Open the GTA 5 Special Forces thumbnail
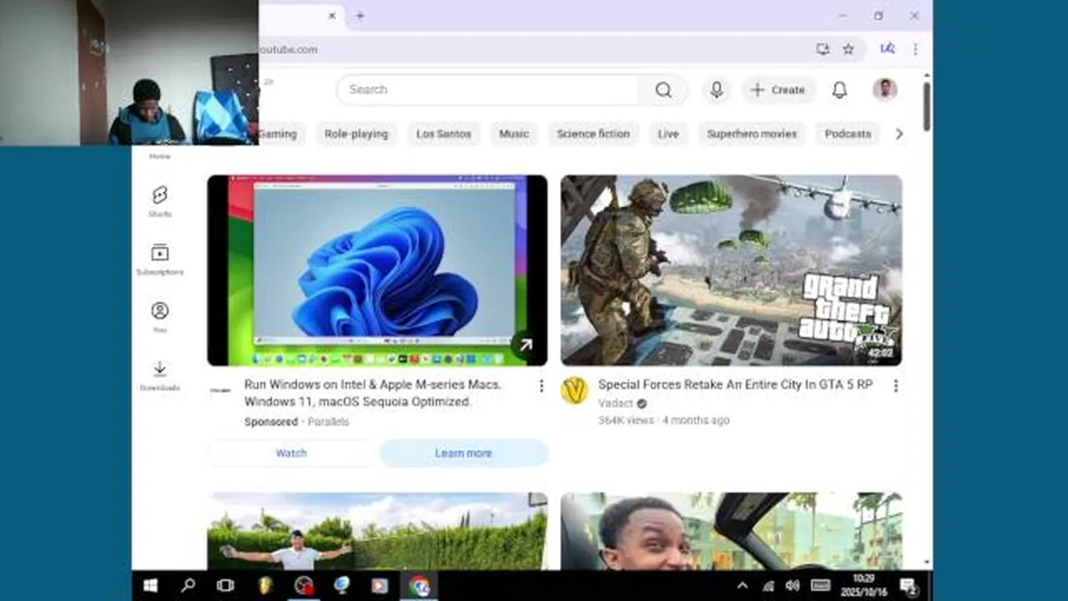The width and height of the screenshot is (1068, 601). coord(731,270)
